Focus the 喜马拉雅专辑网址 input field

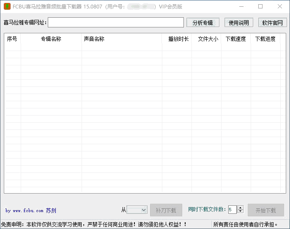point(116,22)
